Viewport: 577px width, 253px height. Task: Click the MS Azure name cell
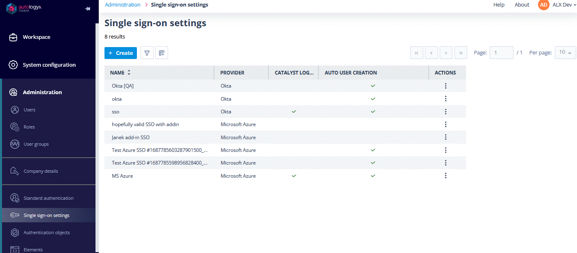click(159, 176)
